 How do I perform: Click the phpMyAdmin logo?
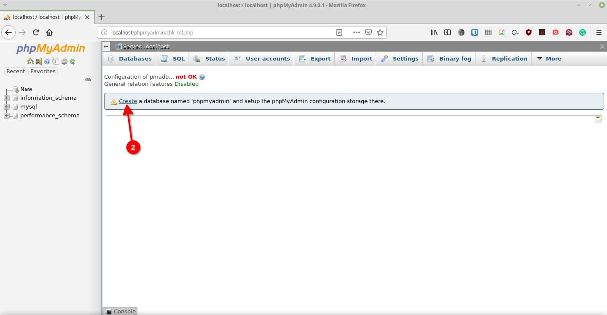pos(51,49)
